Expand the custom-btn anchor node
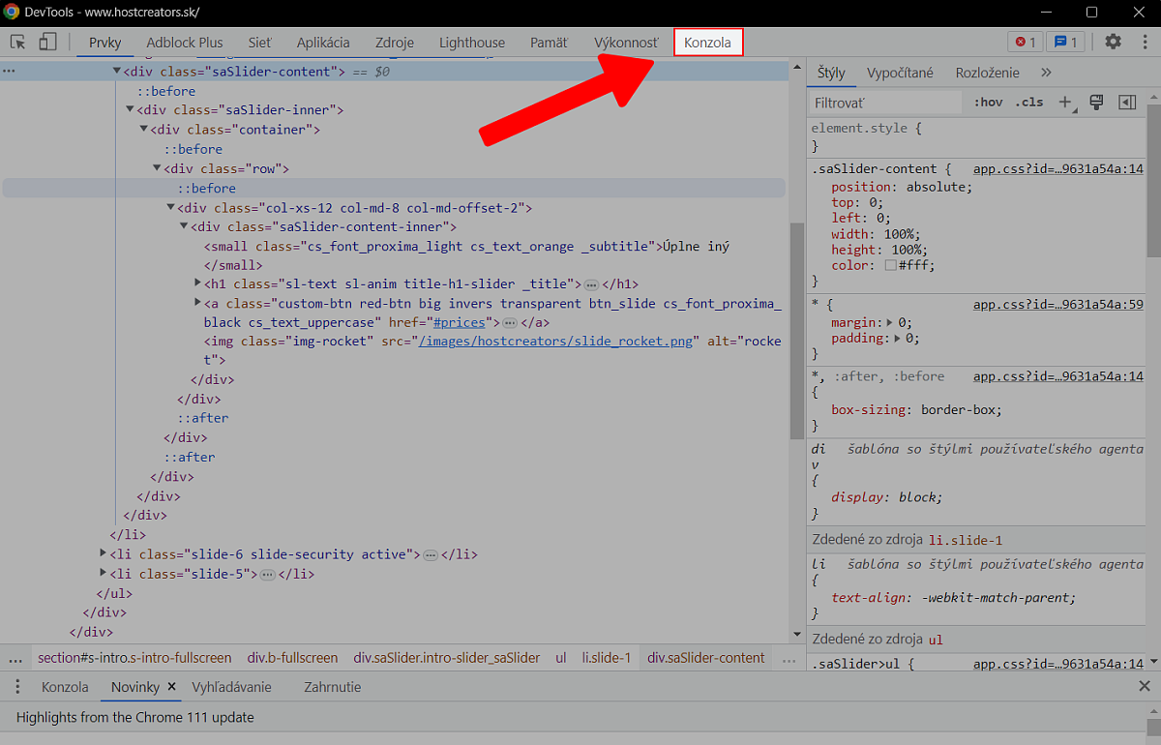 [x=197, y=303]
